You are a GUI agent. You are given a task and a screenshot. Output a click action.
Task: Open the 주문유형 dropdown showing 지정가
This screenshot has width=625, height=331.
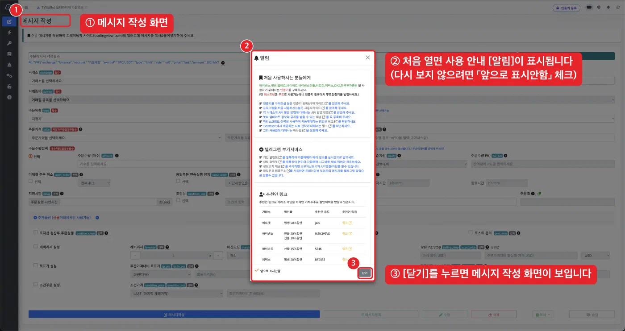click(138, 119)
